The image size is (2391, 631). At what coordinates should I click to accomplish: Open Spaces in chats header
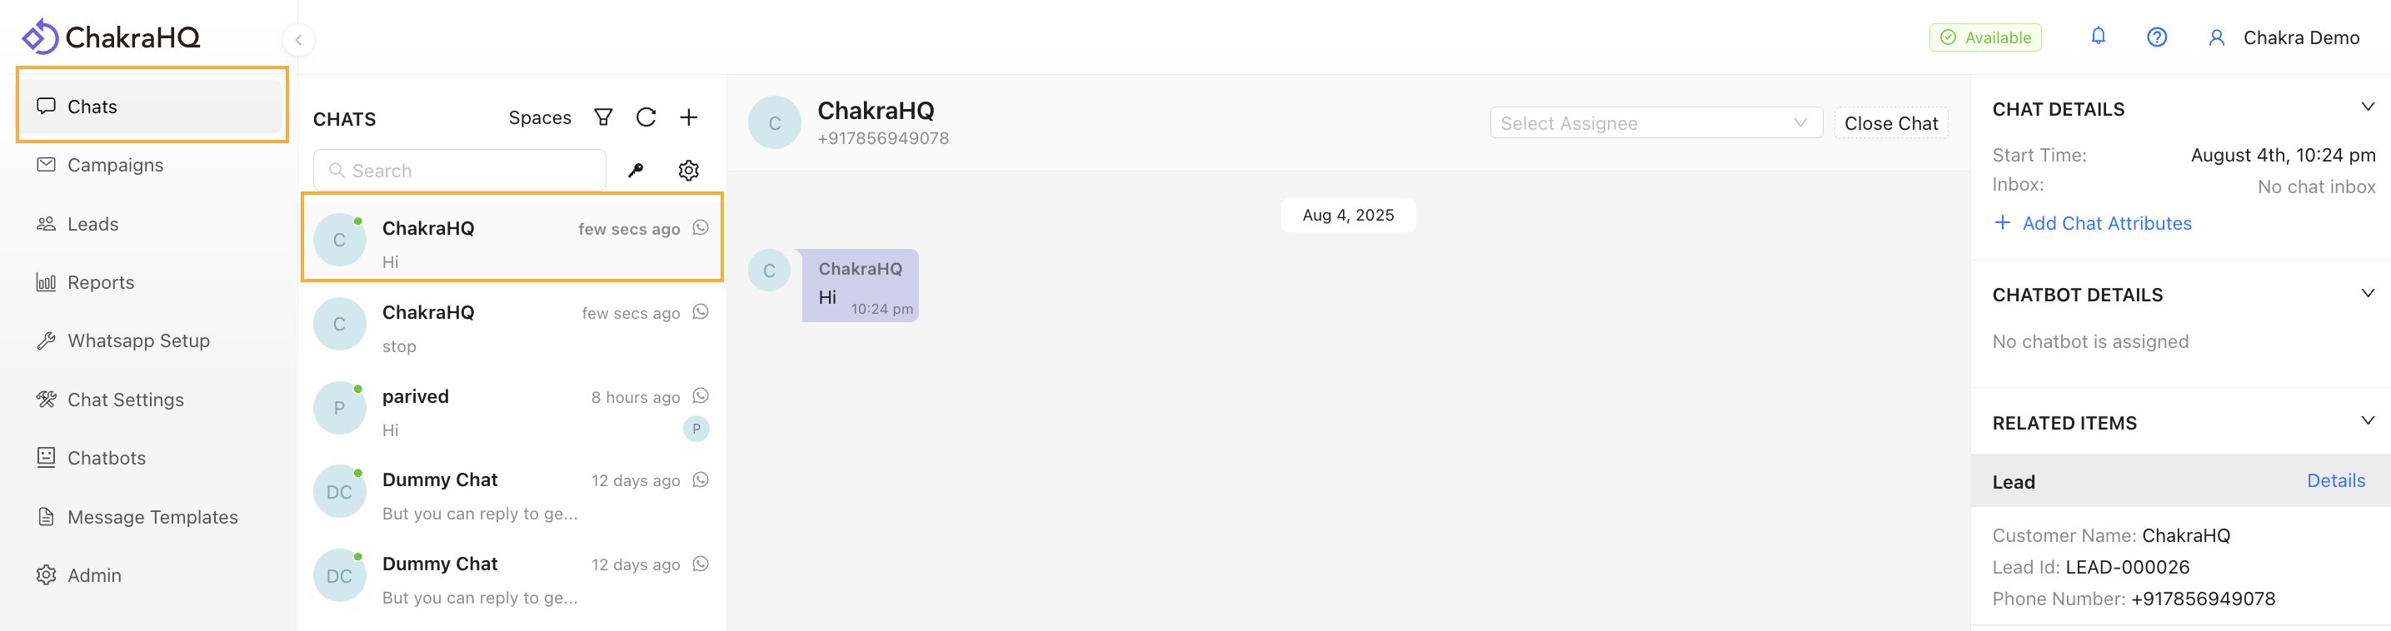pos(539,118)
